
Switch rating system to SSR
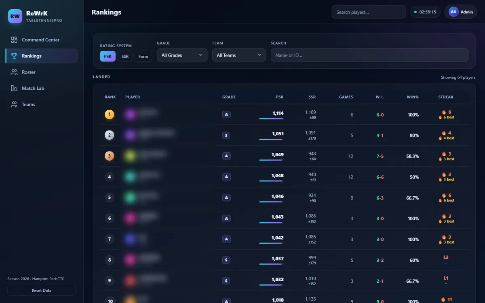coord(125,56)
